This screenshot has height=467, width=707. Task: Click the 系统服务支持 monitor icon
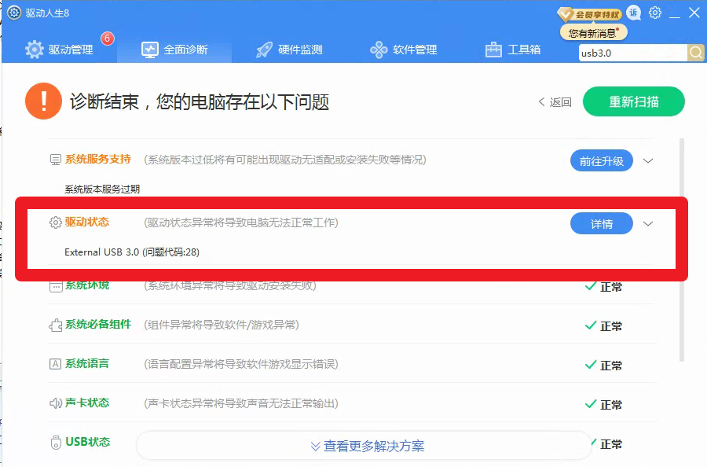click(x=56, y=160)
